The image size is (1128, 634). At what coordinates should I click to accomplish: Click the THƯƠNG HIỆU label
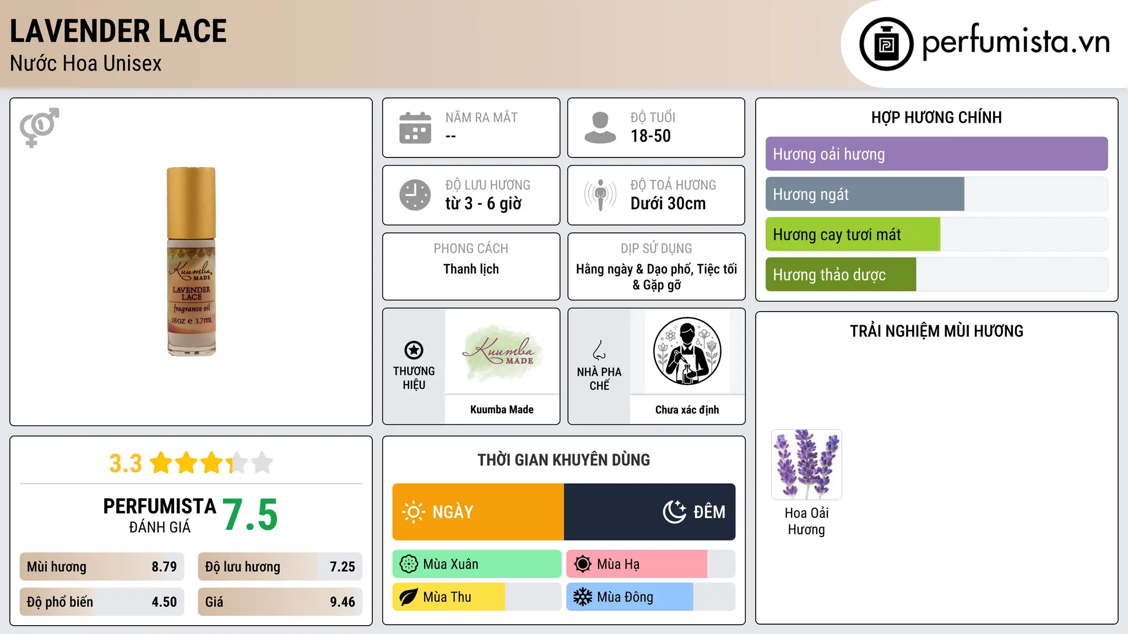coord(414,378)
